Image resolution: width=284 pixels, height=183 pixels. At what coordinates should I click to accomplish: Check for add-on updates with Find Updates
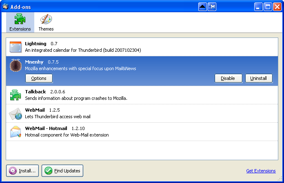click(x=62, y=171)
